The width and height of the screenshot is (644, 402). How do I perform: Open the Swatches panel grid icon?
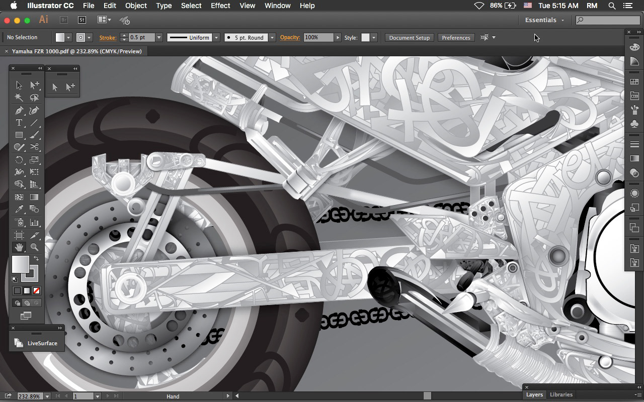coord(634,82)
